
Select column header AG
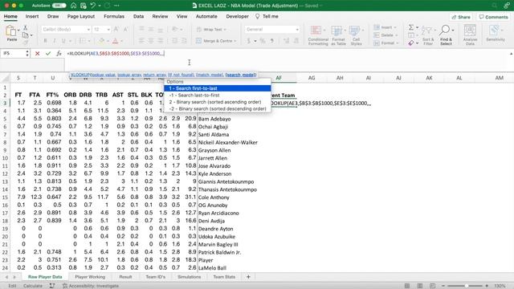tap(312, 78)
